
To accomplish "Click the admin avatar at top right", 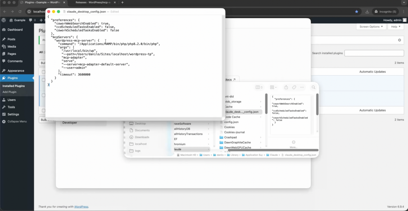I will pos(404,20).
